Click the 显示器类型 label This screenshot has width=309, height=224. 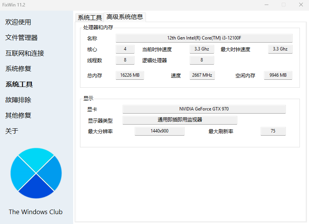(x=100, y=121)
